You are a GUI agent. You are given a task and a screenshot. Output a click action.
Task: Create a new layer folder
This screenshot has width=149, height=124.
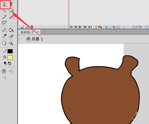point(27,27)
